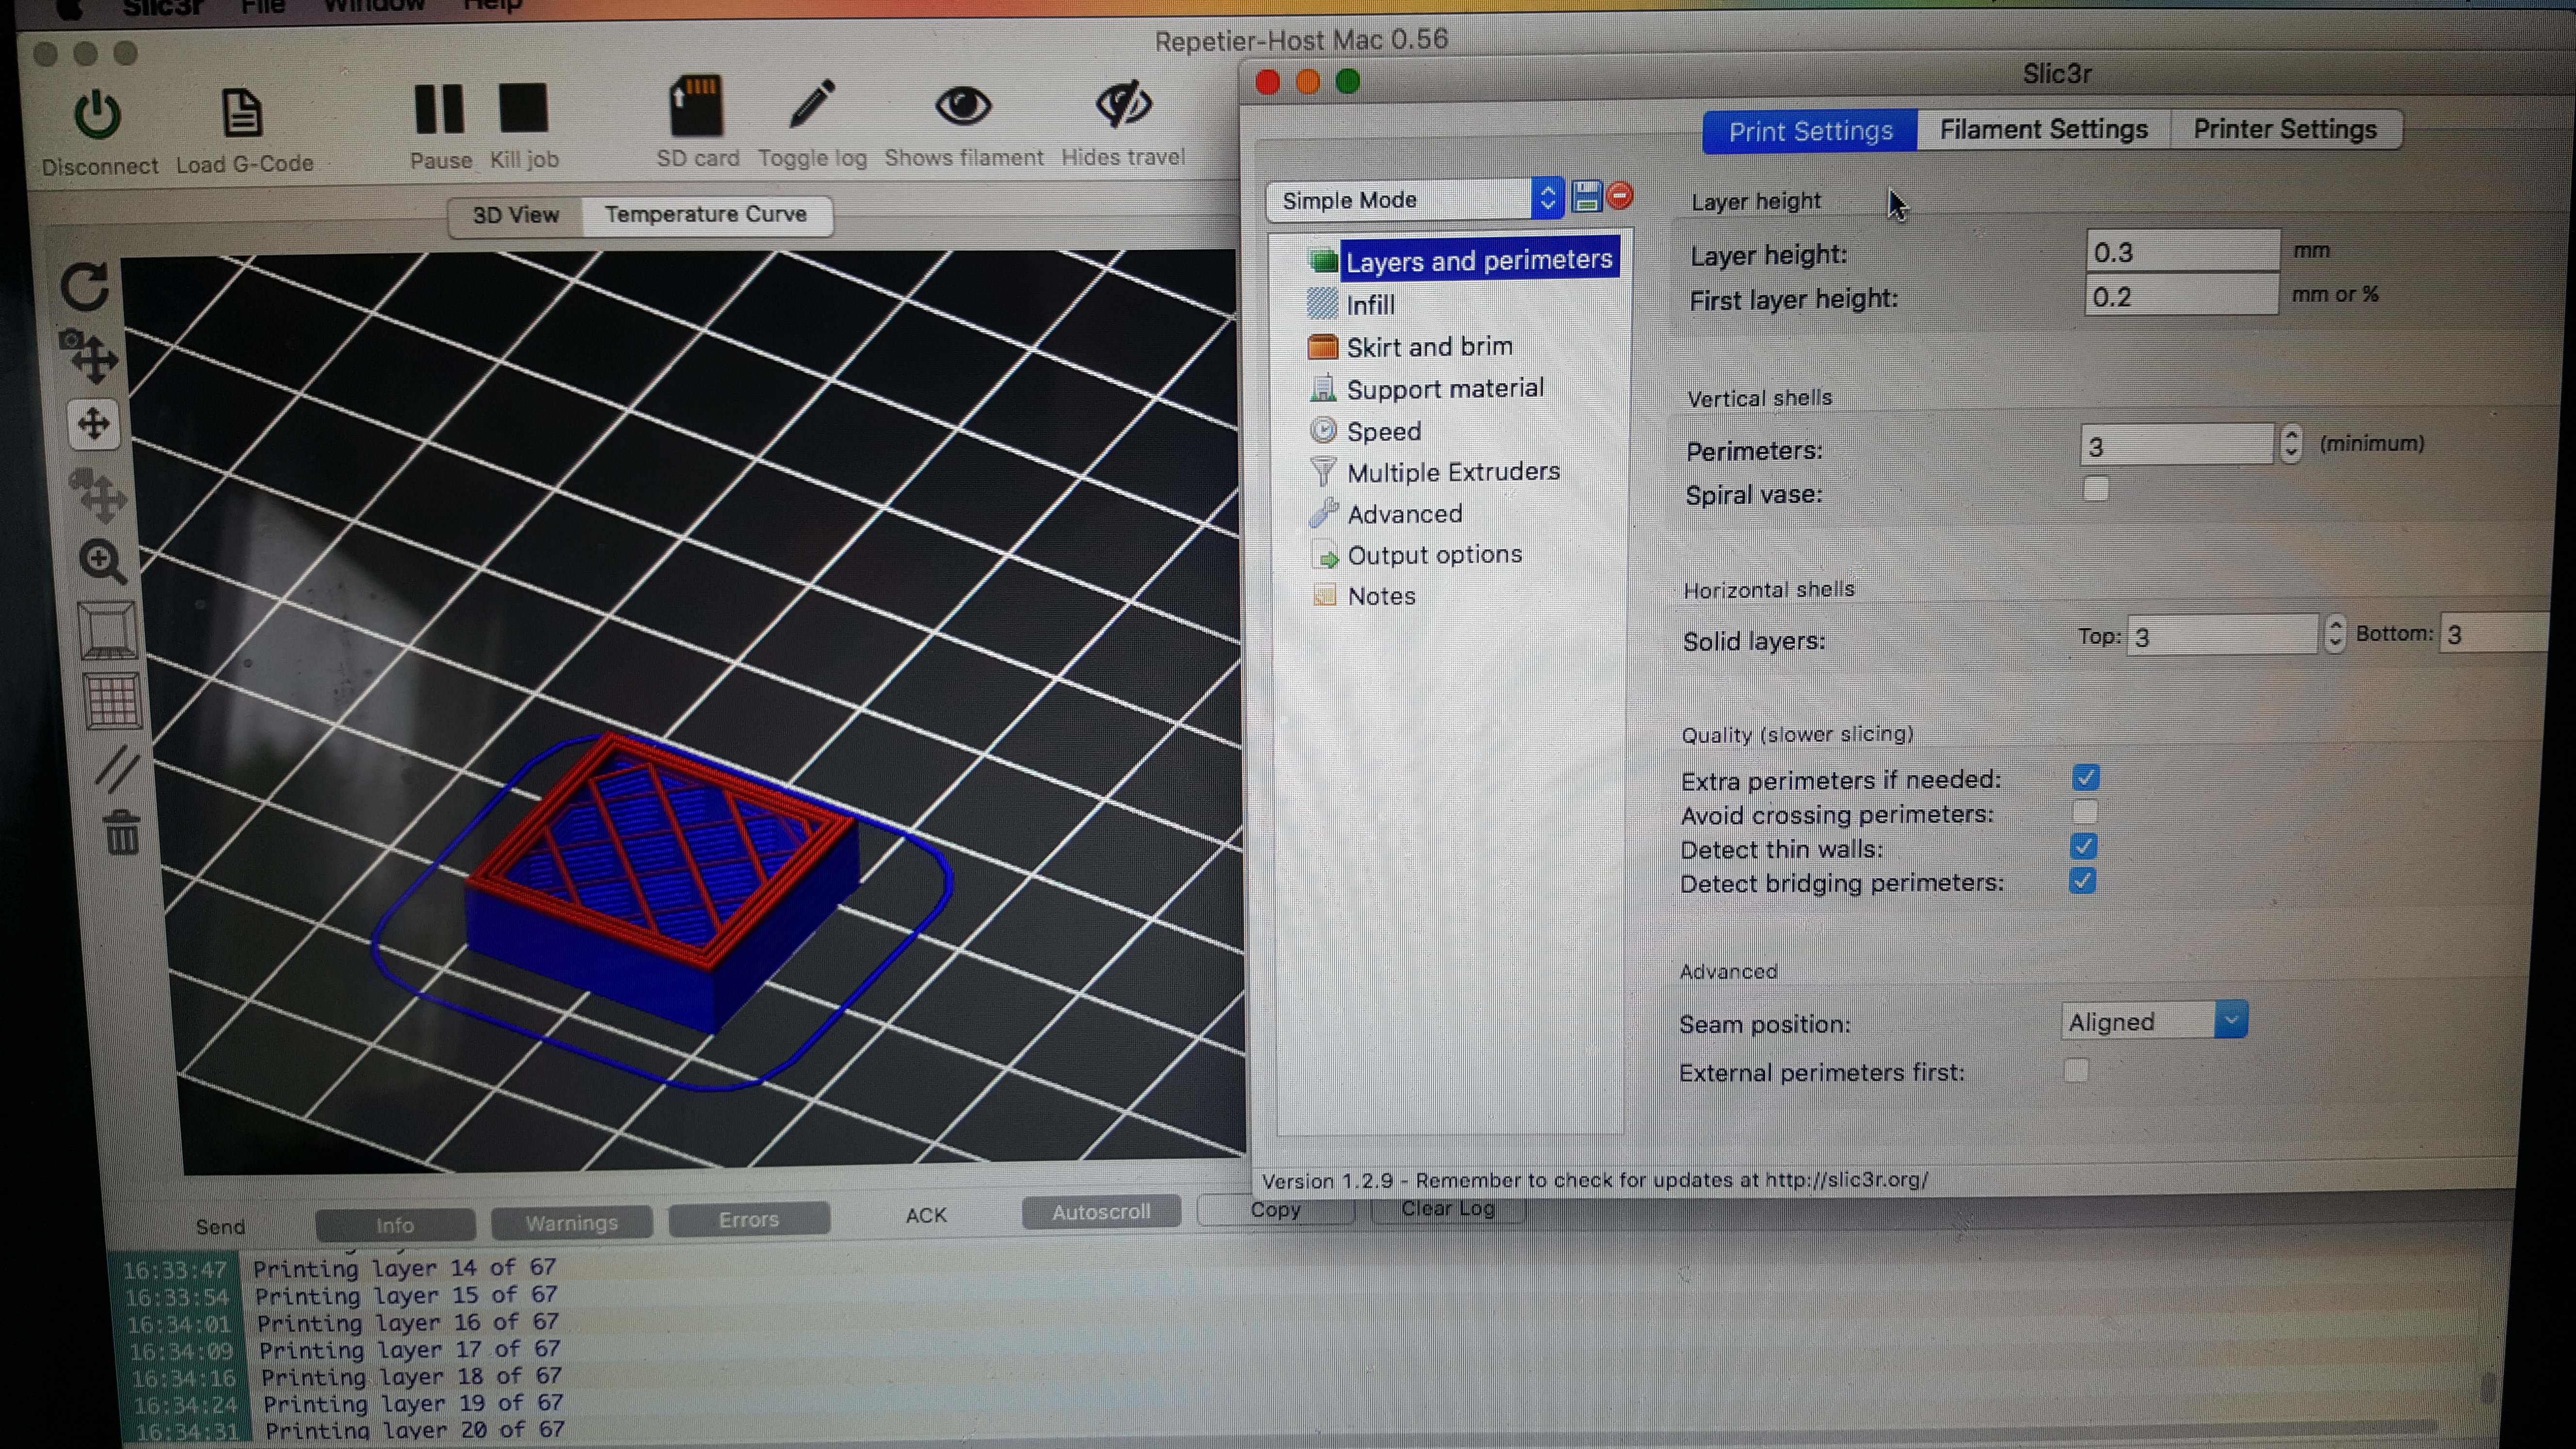
Task: Click the Hides travel crossed-eye icon
Action: 1123,104
